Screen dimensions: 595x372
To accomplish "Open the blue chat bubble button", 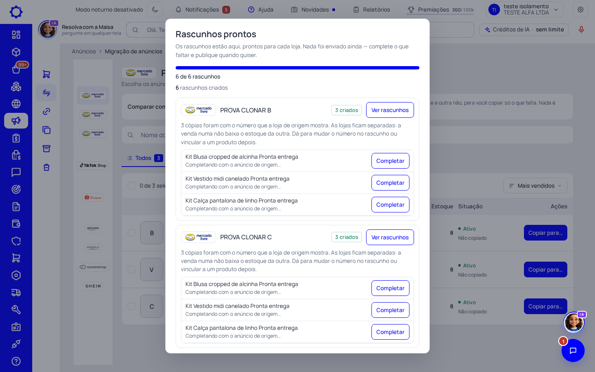I will tap(573, 351).
